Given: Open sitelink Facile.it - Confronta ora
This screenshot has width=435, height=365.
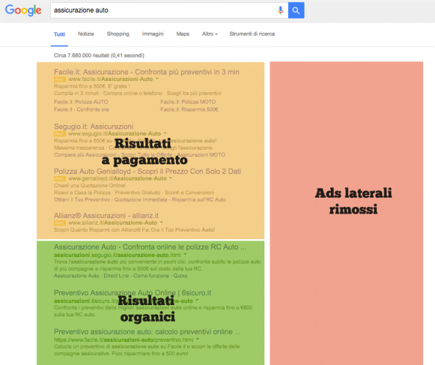Looking at the screenshot, I should 81,109.
